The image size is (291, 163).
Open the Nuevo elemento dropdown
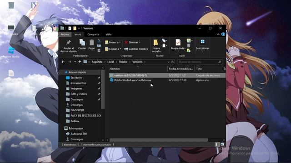(x=164, y=40)
